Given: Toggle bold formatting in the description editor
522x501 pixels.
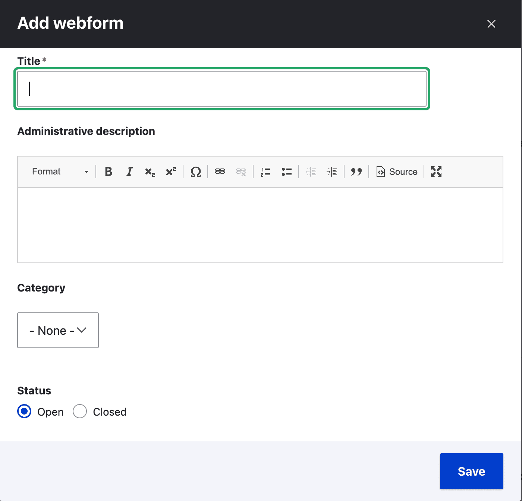Looking at the screenshot, I should [108, 171].
